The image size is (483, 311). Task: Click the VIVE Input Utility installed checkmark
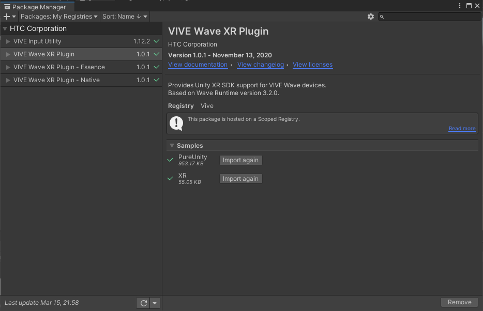point(156,41)
